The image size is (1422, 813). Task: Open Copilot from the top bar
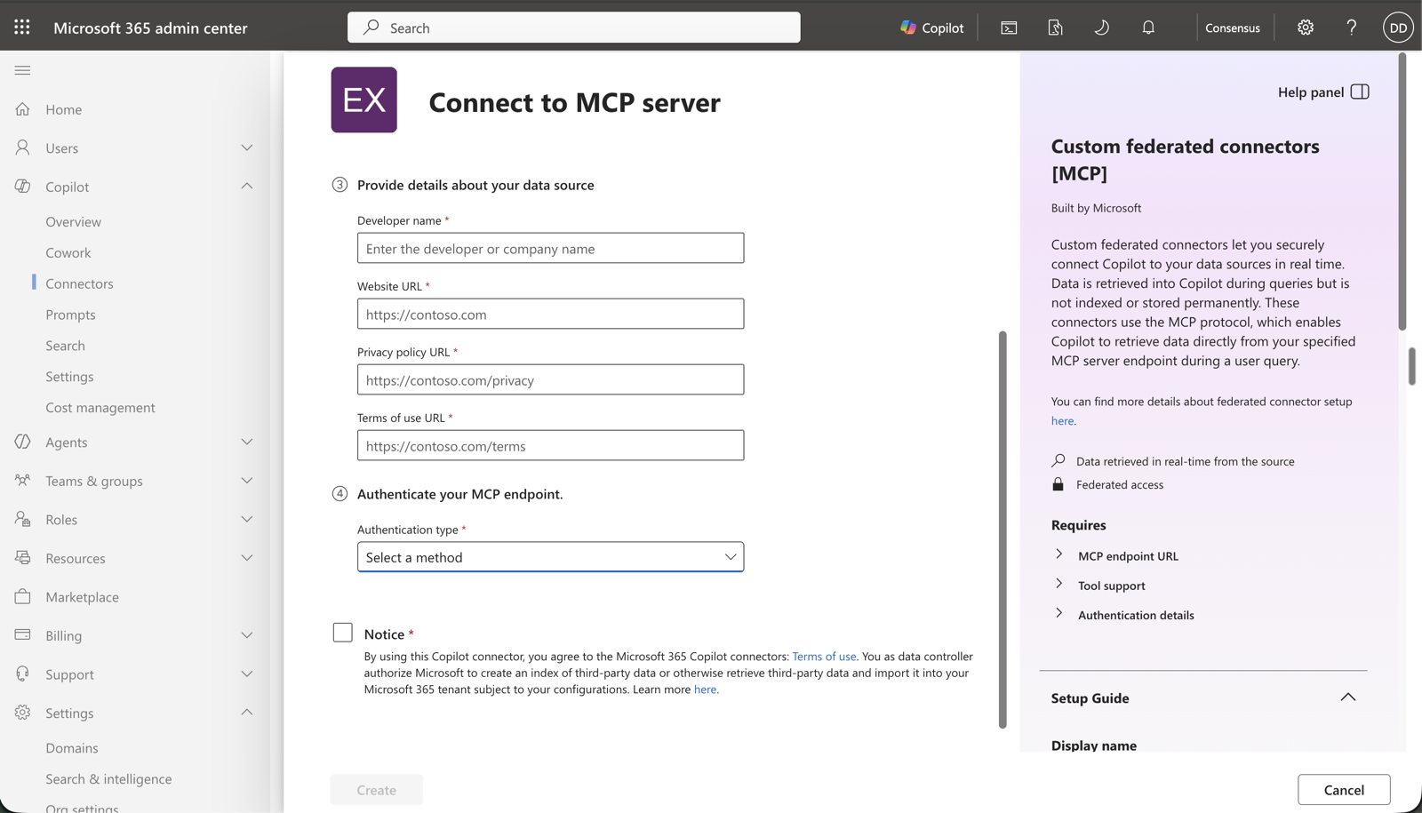tap(931, 28)
